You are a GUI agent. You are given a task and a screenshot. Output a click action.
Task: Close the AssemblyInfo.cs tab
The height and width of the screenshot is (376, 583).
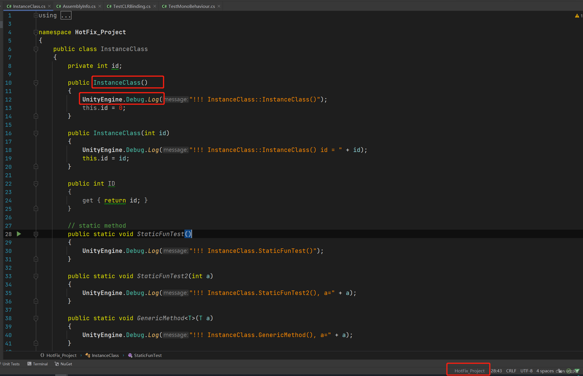pos(100,6)
